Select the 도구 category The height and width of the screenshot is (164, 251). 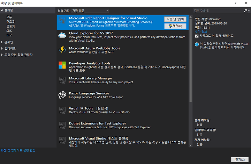[9, 35]
